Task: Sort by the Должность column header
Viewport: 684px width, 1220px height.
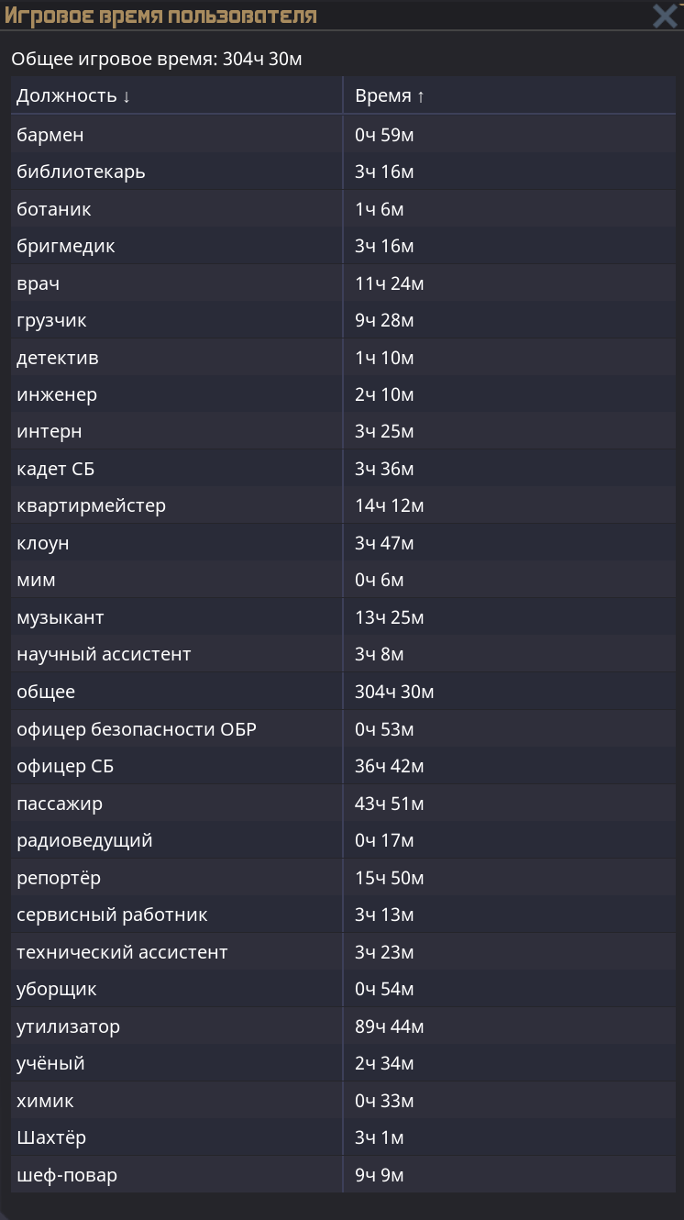Action: [73, 96]
